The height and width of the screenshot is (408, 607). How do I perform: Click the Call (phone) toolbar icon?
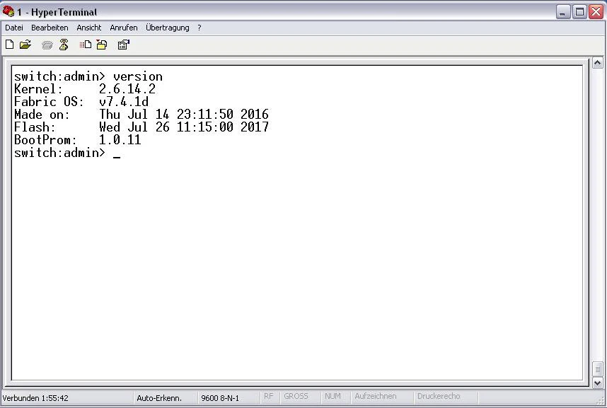click(47, 45)
